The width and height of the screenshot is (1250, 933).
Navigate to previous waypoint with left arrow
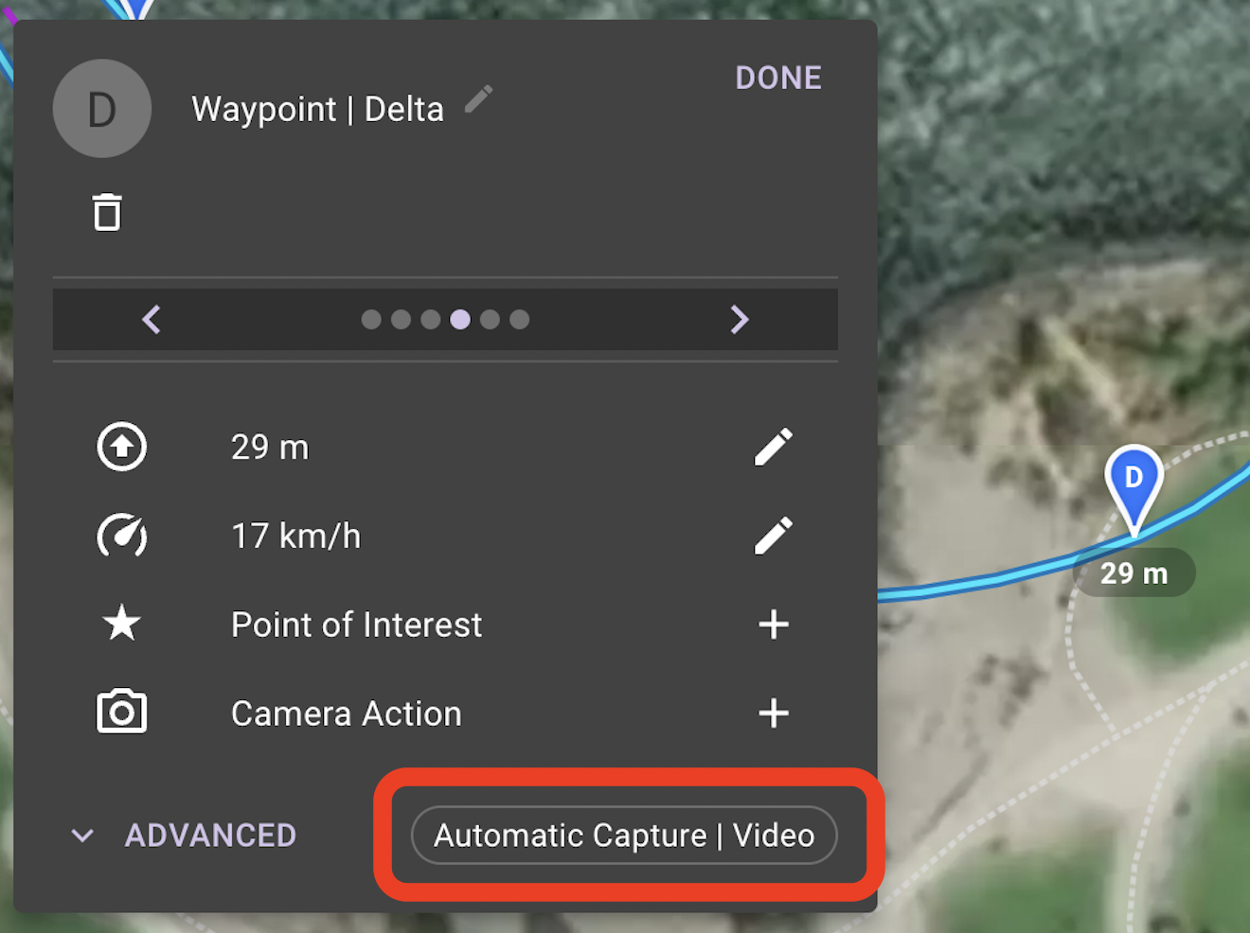coord(152,320)
